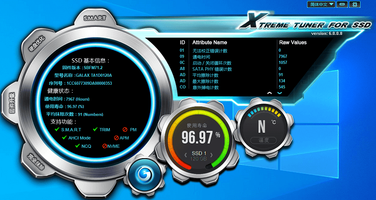Click the attribute list down arrow
This screenshot has width=376, height=200.
280,93
